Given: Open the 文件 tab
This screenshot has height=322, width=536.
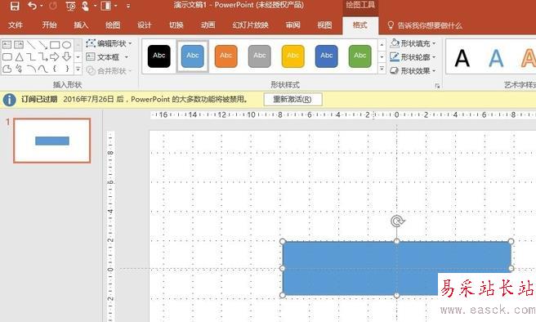Looking at the screenshot, I should coord(16,25).
